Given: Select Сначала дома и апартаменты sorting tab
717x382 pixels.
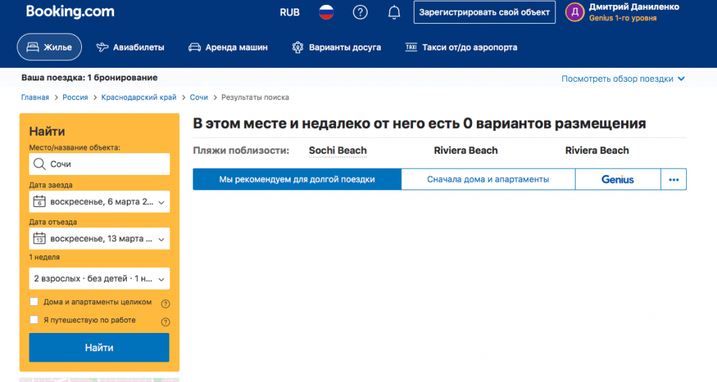Looking at the screenshot, I should coord(488,180).
